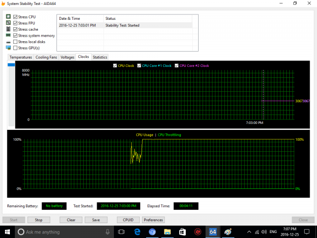Viewport: 317px width, 238px height.
Task: Uncheck the Stress CPU checkbox
Action: tap(15, 17)
